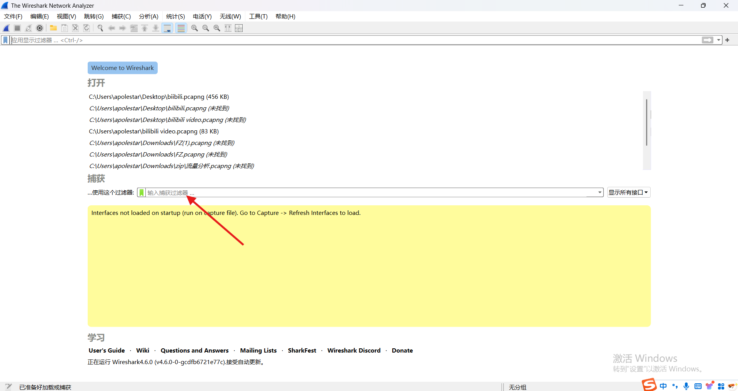This screenshot has width=738, height=391.
Task: Click the capture filter input field
Action: click(x=371, y=193)
